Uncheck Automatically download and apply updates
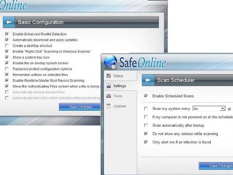This screenshot has width=233, height=175. [x=7, y=40]
